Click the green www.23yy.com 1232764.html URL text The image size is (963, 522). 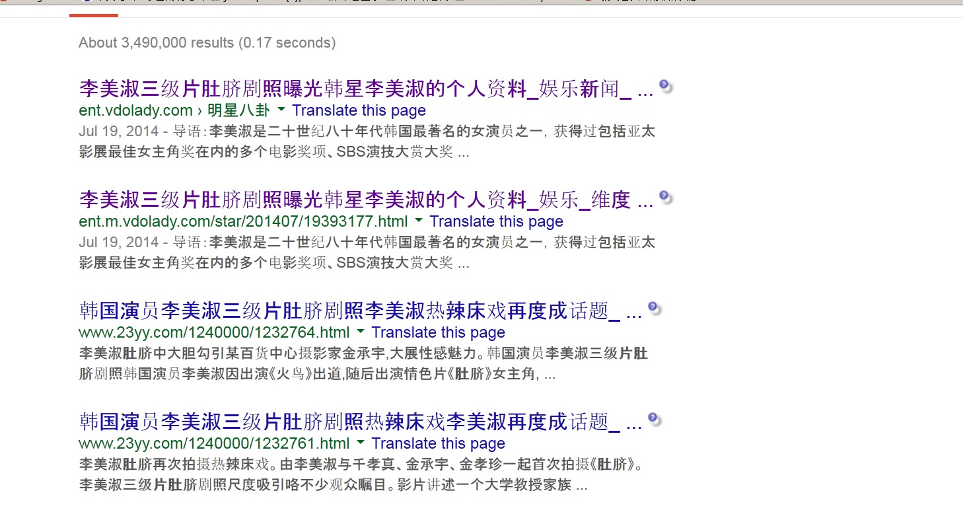[x=213, y=332]
